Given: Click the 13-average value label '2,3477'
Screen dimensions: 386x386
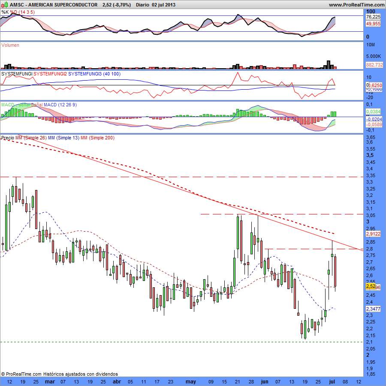Looking at the screenshot, I should pyautogui.click(x=373, y=309).
